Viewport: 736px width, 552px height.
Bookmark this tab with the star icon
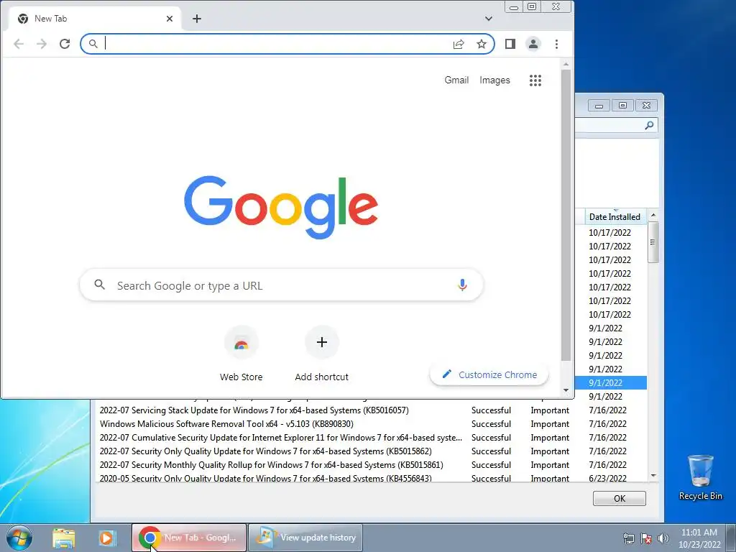point(482,44)
